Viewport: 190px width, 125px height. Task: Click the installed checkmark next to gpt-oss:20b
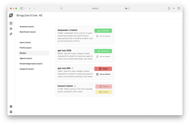coord(72,68)
